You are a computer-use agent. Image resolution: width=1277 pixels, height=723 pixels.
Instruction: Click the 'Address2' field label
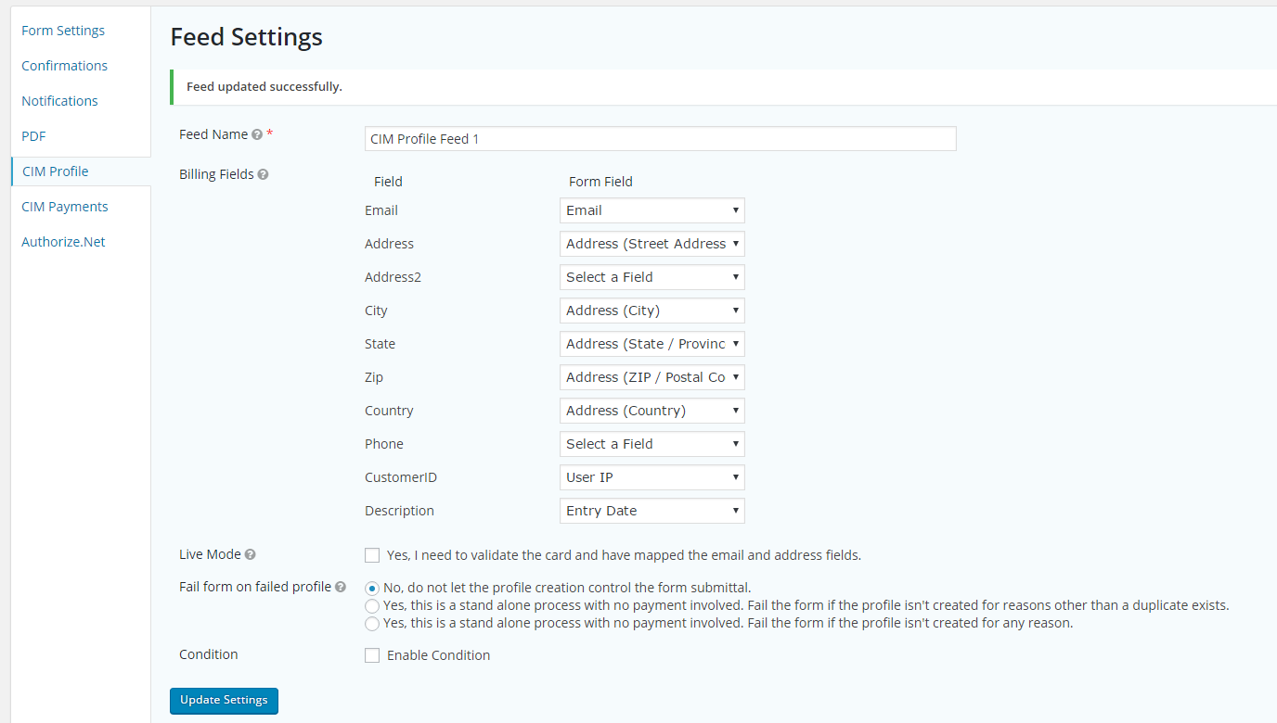coord(393,277)
